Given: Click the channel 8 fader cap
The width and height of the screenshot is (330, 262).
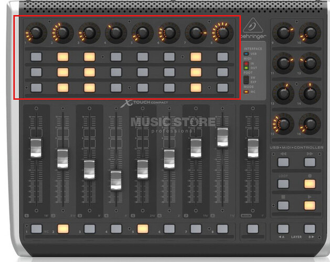Looking at the screenshot, I should tap(222, 136).
